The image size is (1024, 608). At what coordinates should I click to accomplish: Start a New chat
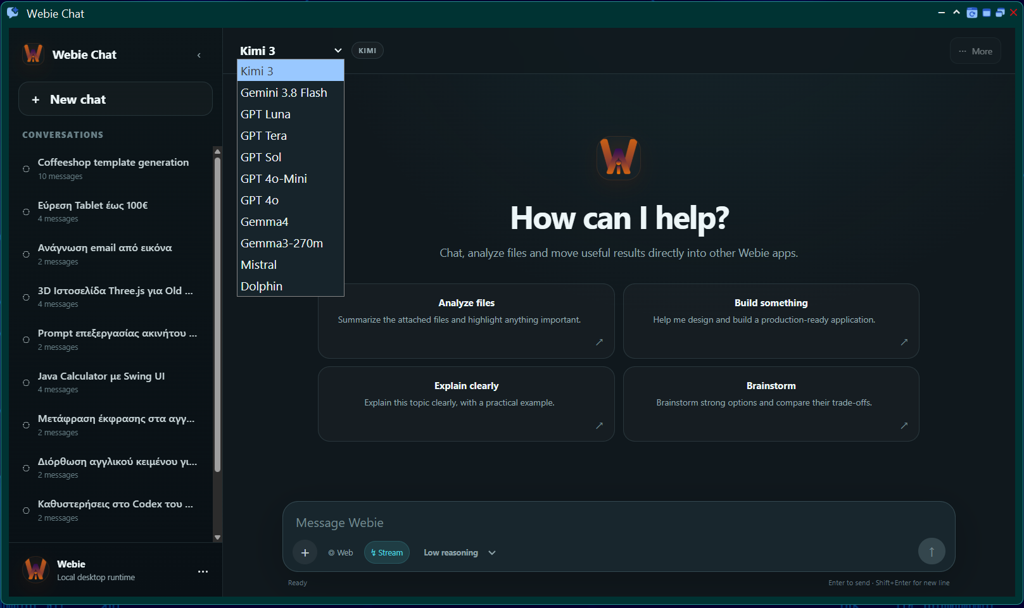point(115,99)
